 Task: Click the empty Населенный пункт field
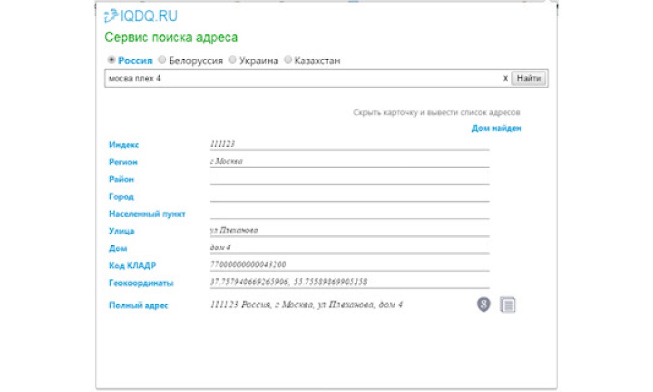tap(349, 213)
